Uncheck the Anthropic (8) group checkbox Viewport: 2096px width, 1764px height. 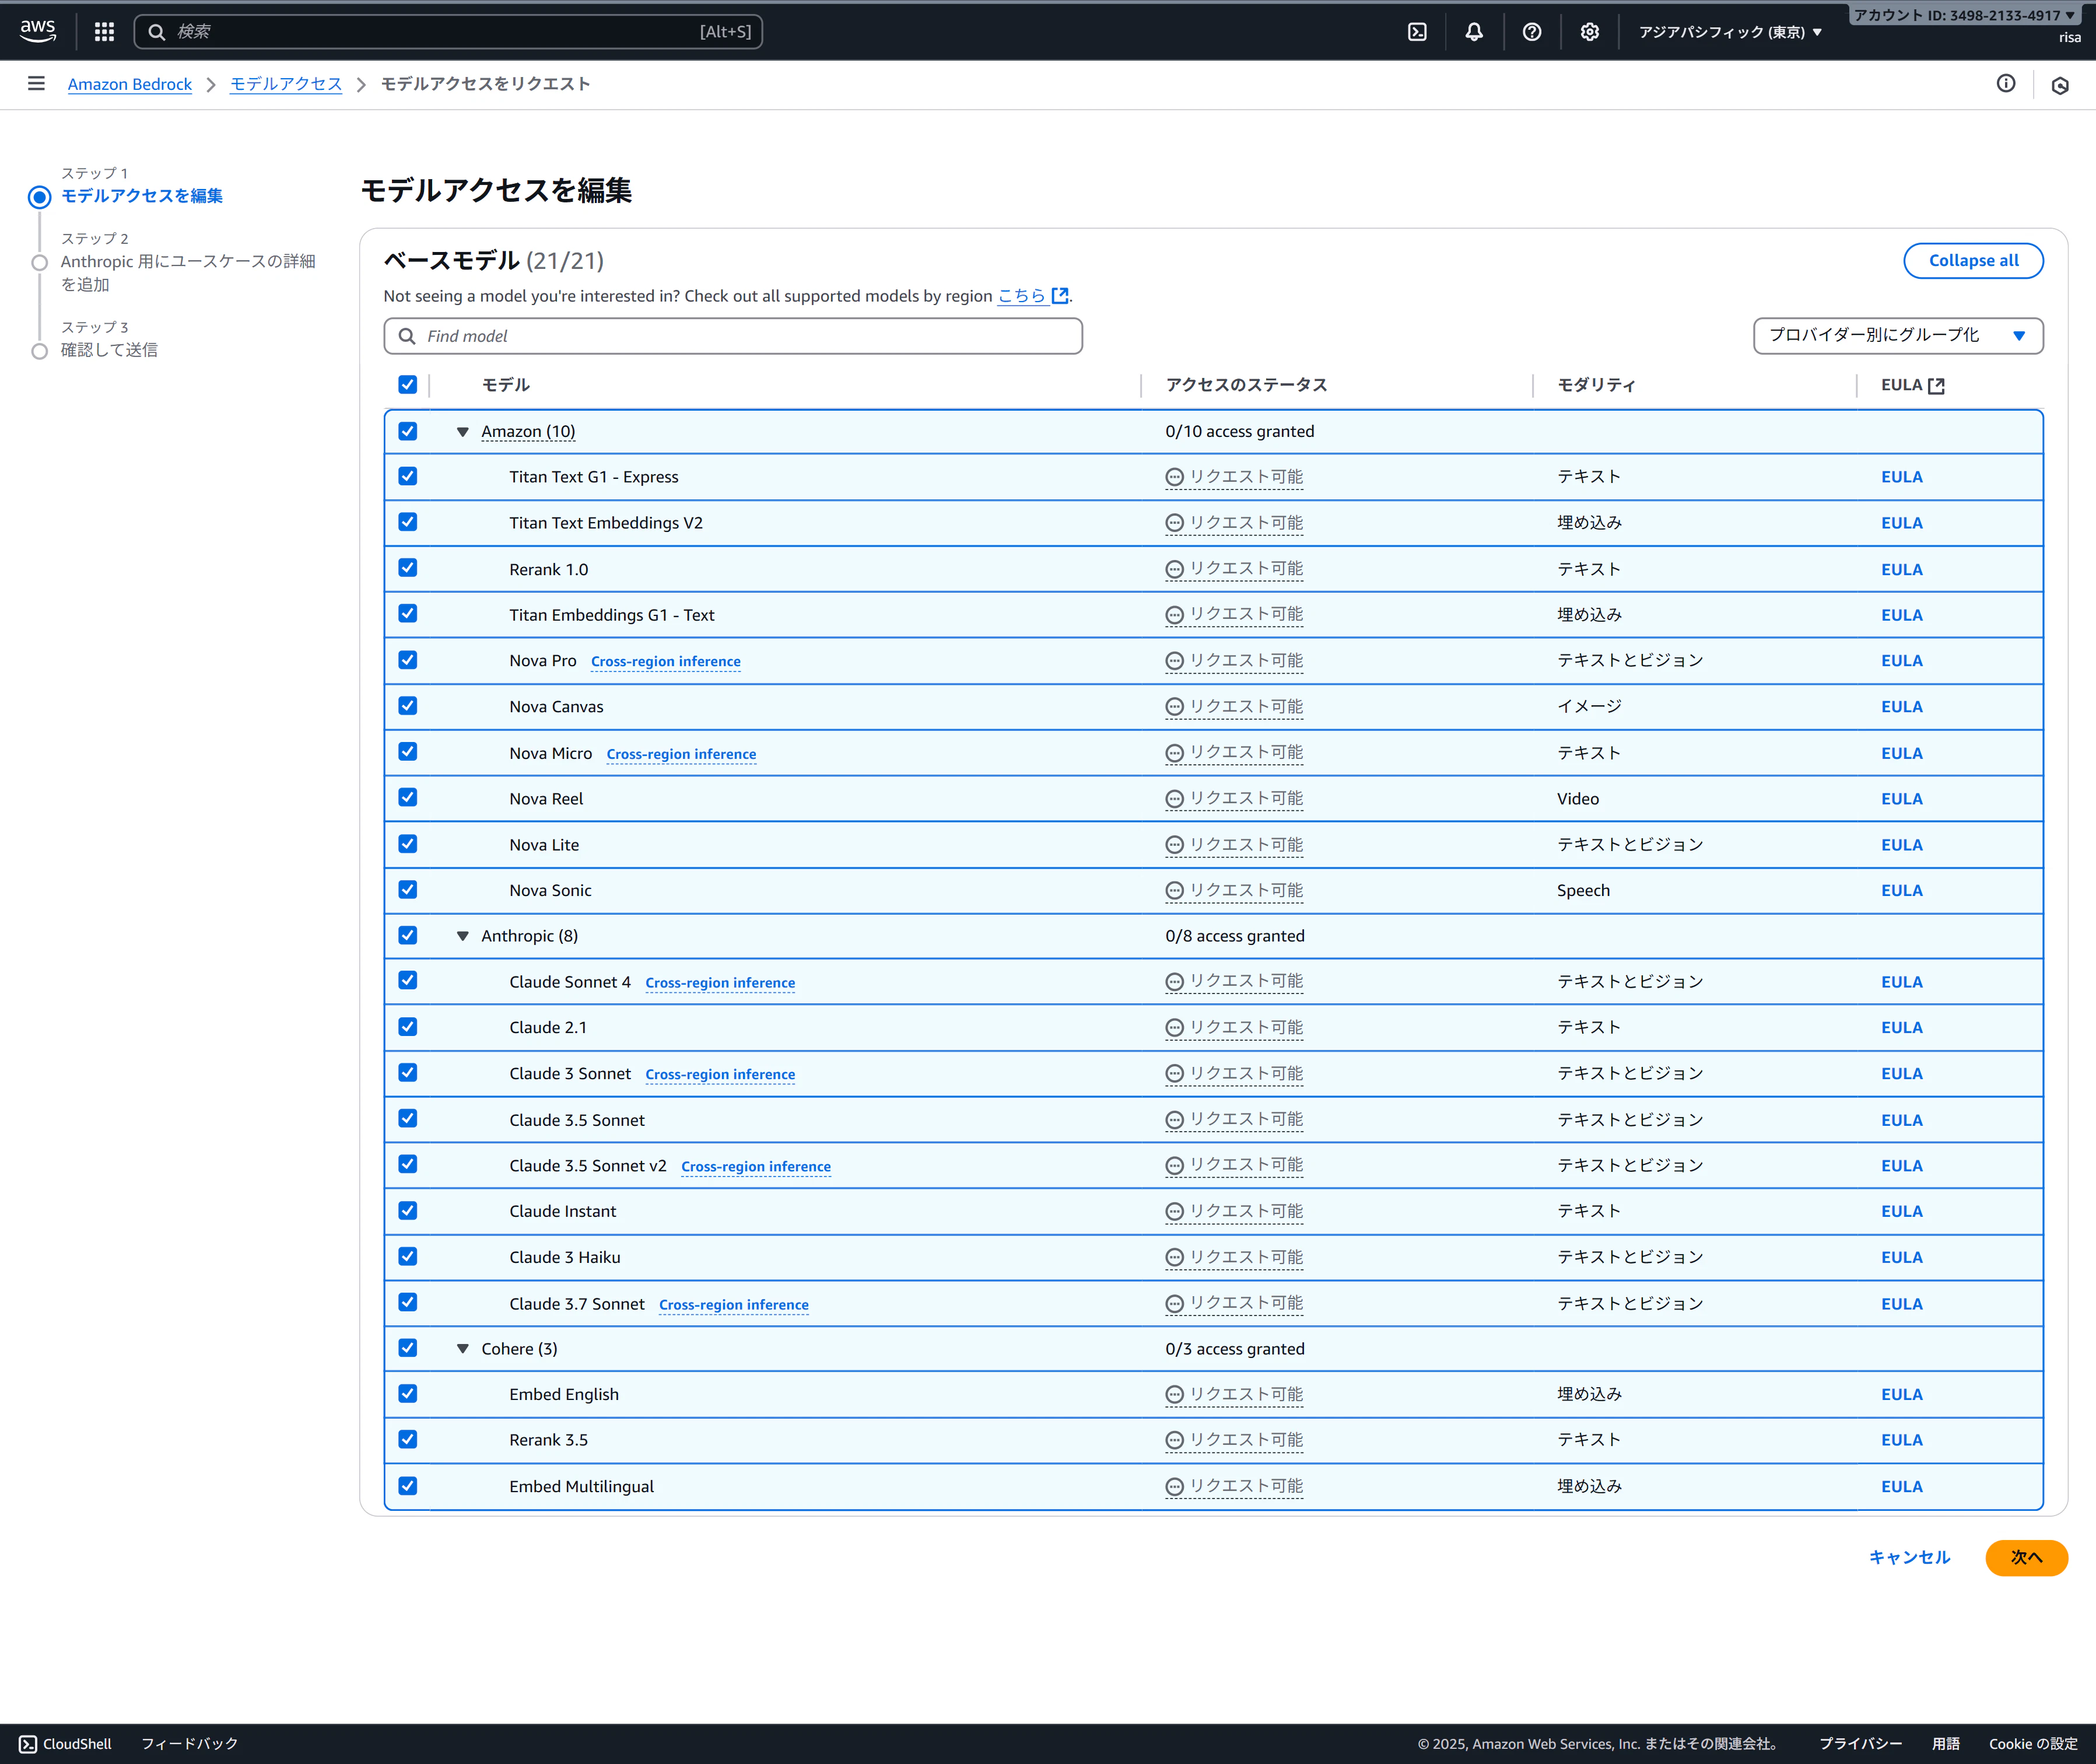tap(408, 935)
